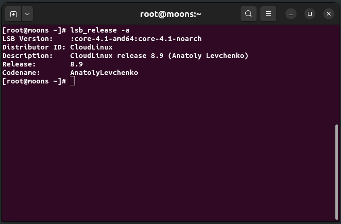Open a new terminal tab
The image size is (341, 224).
tap(13, 14)
